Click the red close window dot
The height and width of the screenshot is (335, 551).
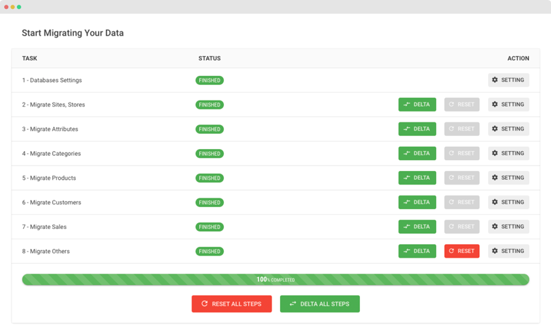(x=6, y=7)
